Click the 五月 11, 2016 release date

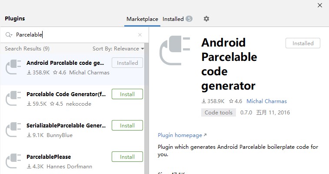(273, 113)
